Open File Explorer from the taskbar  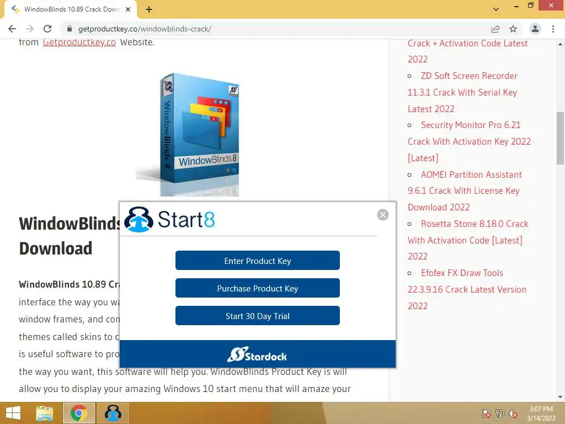pos(45,413)
